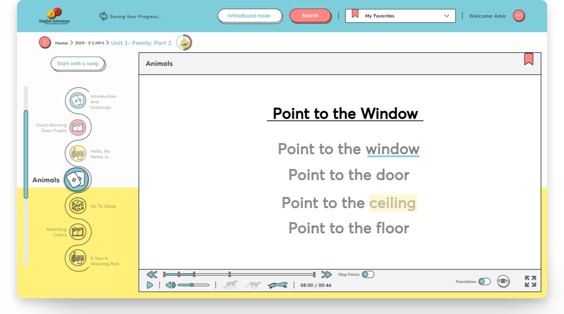This screenshot has width=564, height=314.
Task: Click the Point to the Window title
Action: 345,114
